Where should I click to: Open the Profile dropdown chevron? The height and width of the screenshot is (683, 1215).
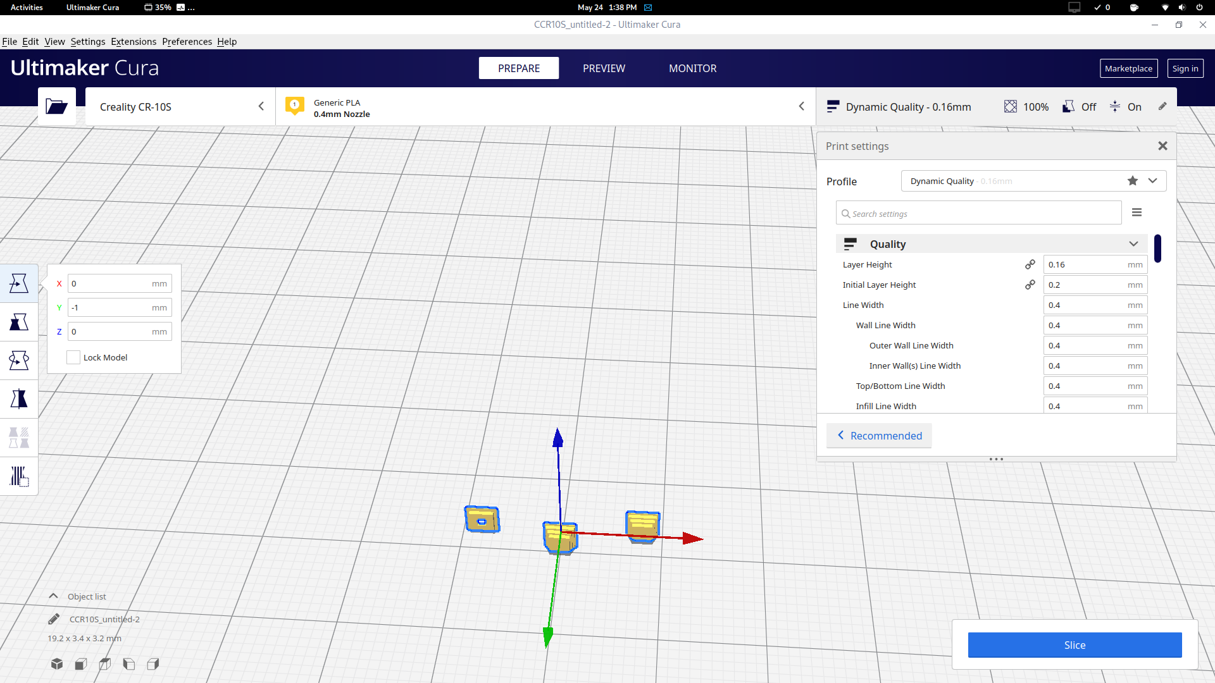pyautogui.click(x=1152, y=181)
